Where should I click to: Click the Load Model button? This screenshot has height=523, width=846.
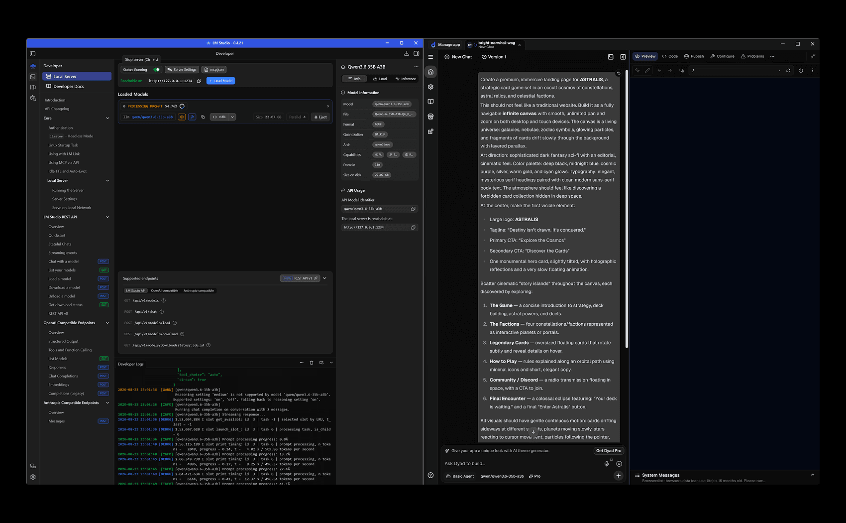point(220,81)
